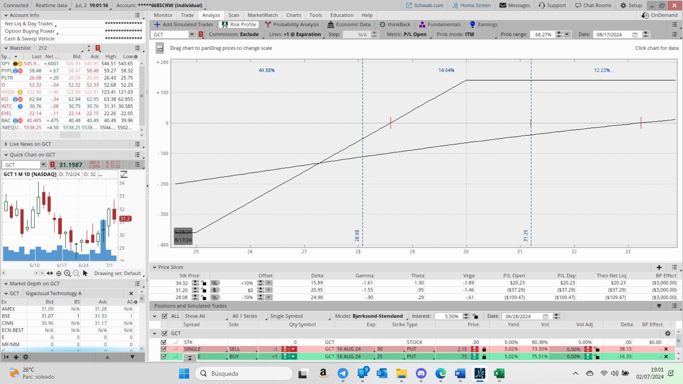Image resolution: width=683 pixels, height=384 pixels.
Task: Click the risk chart settings icon
Action: pyautogui.click(x=160, y=48)
